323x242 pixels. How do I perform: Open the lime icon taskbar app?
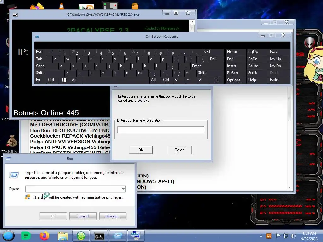[x=81, y=236]
